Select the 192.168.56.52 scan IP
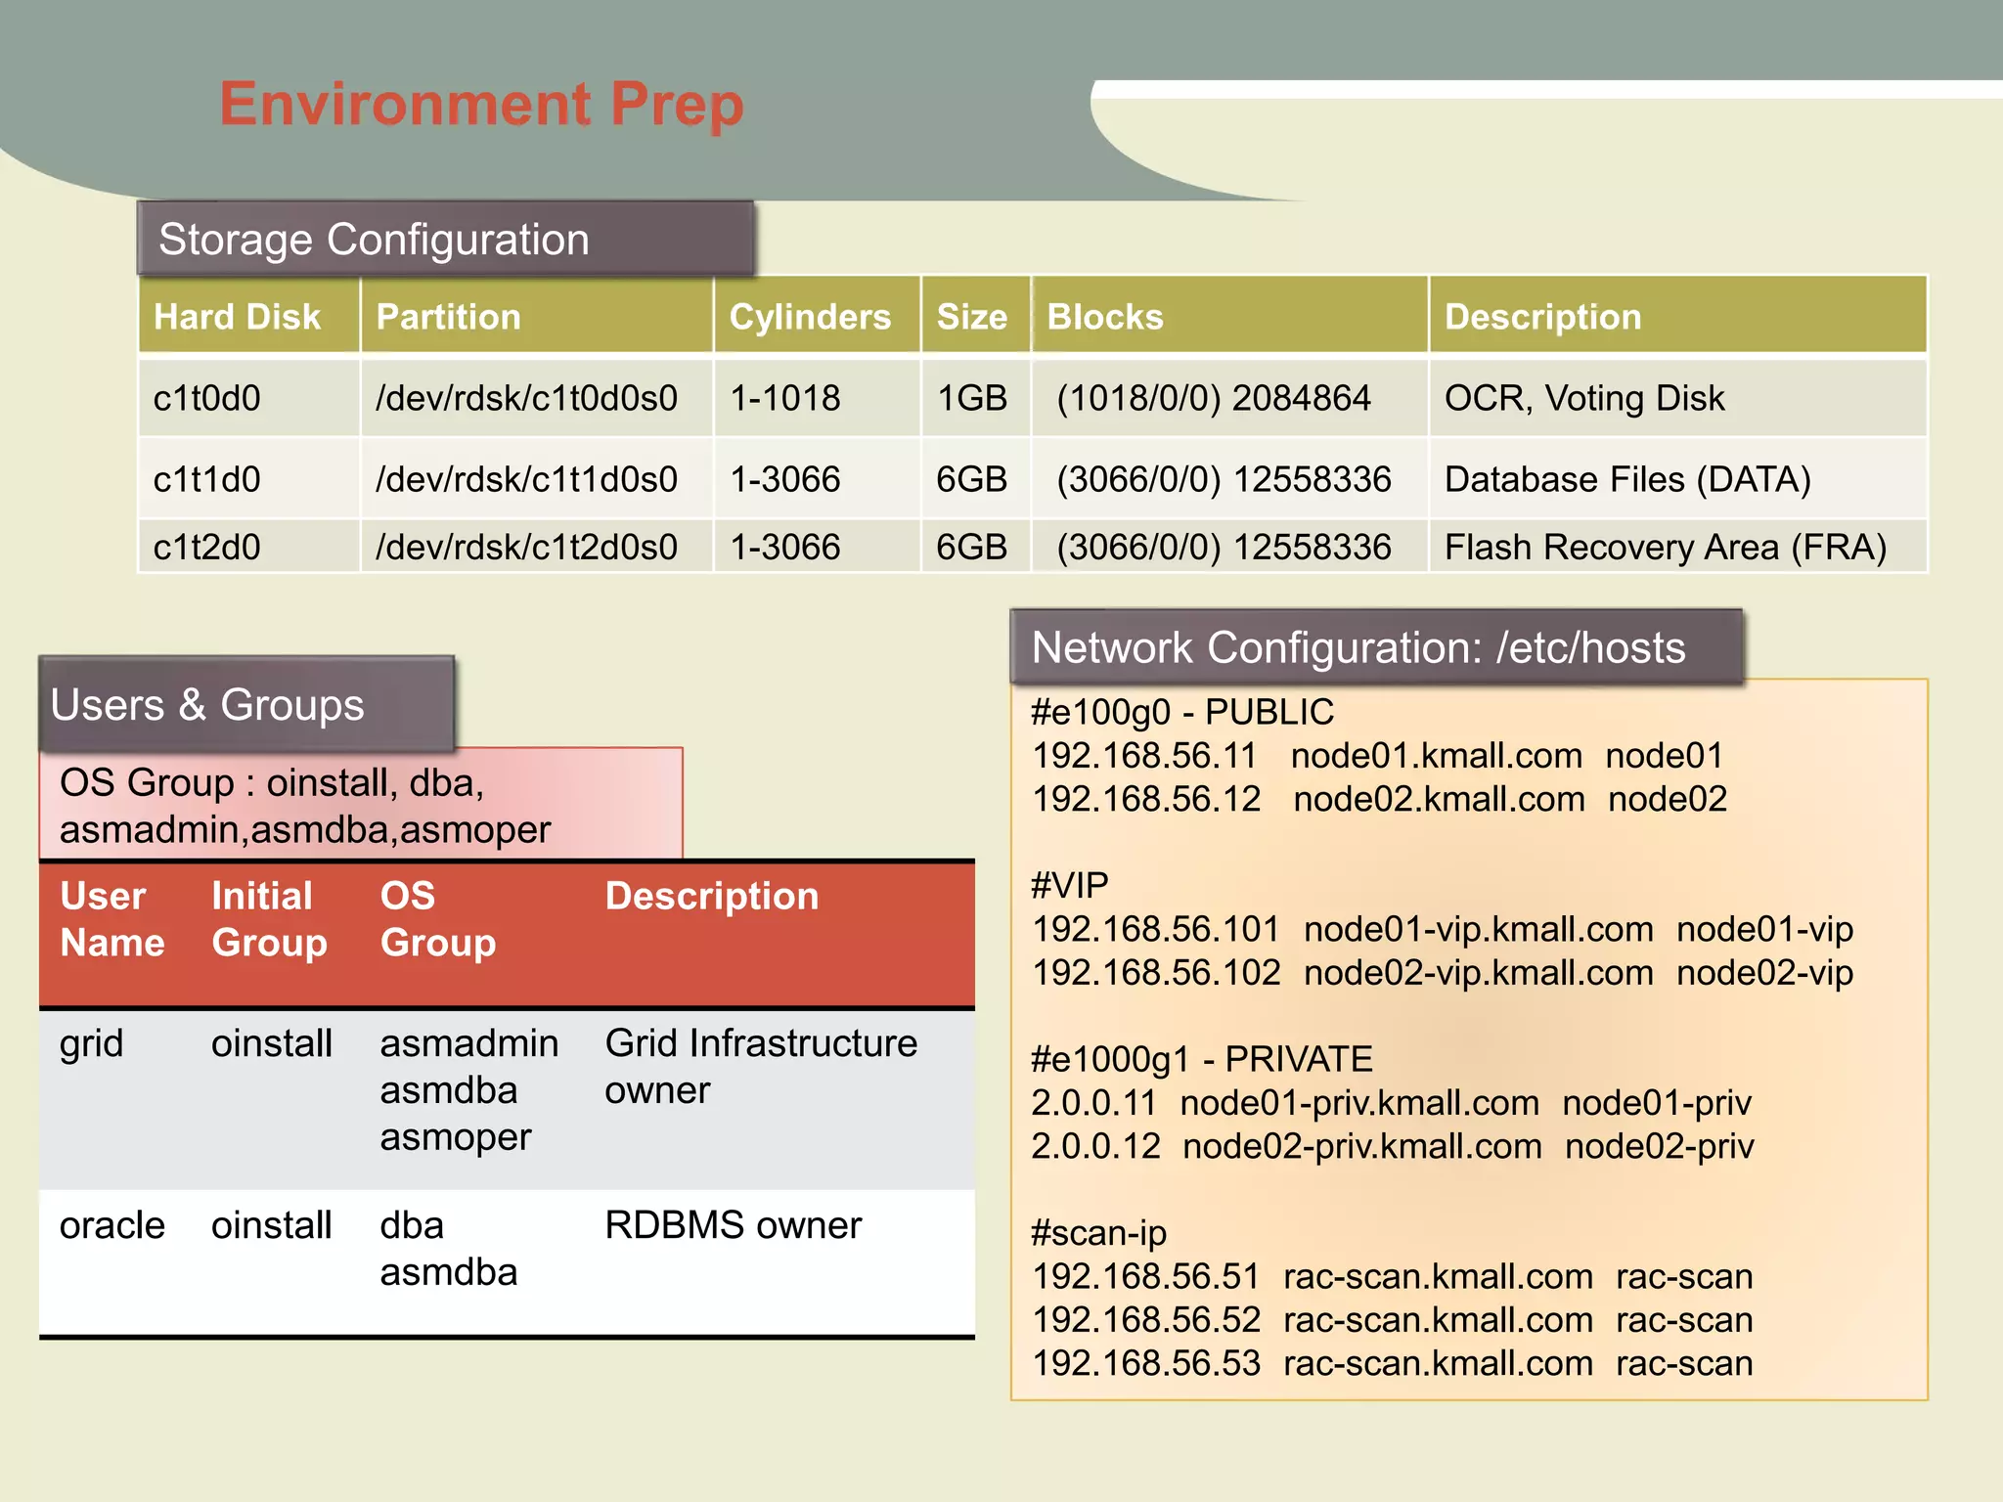Viewport: 2003px width, 1502px height. (x=1146, y=1320)
